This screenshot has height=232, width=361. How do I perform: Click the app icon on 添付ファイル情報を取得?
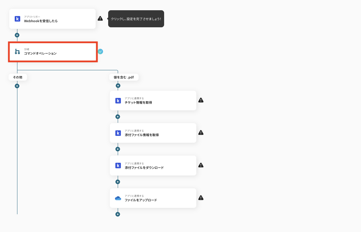118,133
